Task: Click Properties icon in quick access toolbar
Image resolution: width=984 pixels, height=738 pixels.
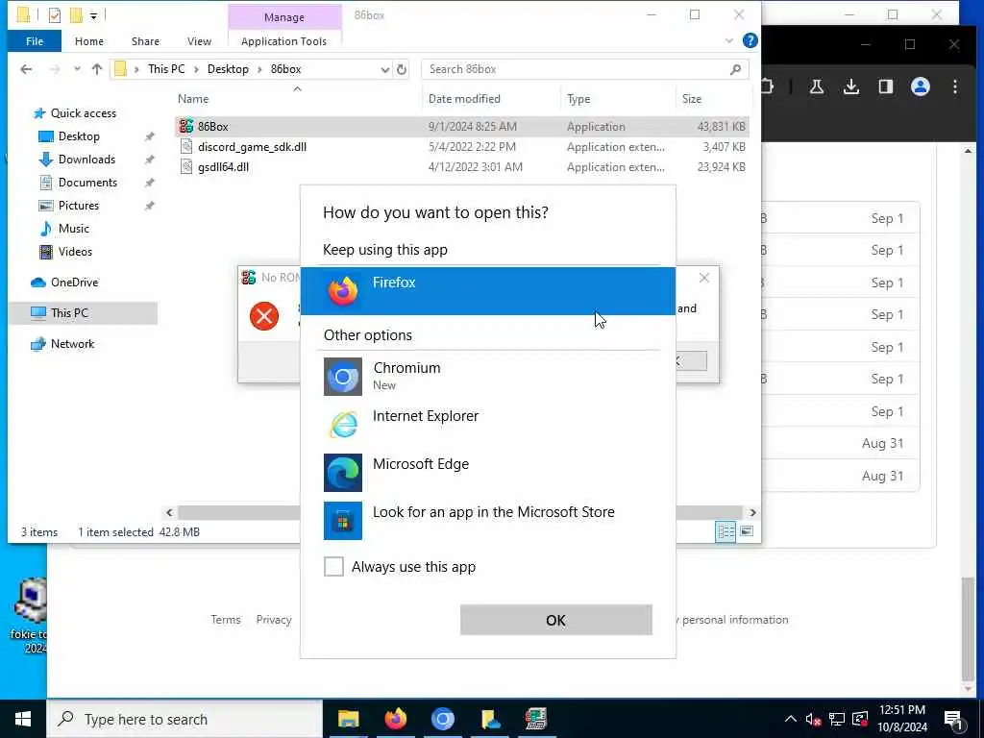Action: point(55,15)
